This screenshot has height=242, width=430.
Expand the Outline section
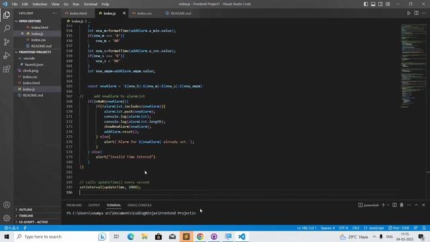click(26, 210)
